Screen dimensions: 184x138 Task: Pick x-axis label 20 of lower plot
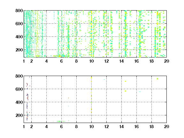point(166,126)
